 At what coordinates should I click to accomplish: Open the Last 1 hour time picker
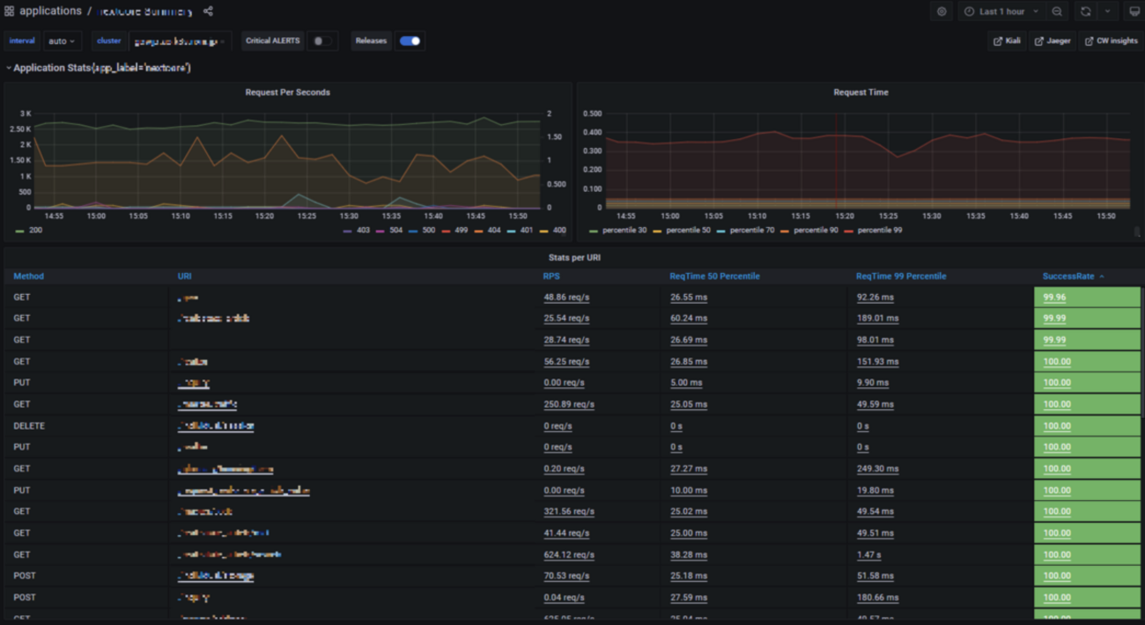pyautogui.click(x=1001, y=11)
